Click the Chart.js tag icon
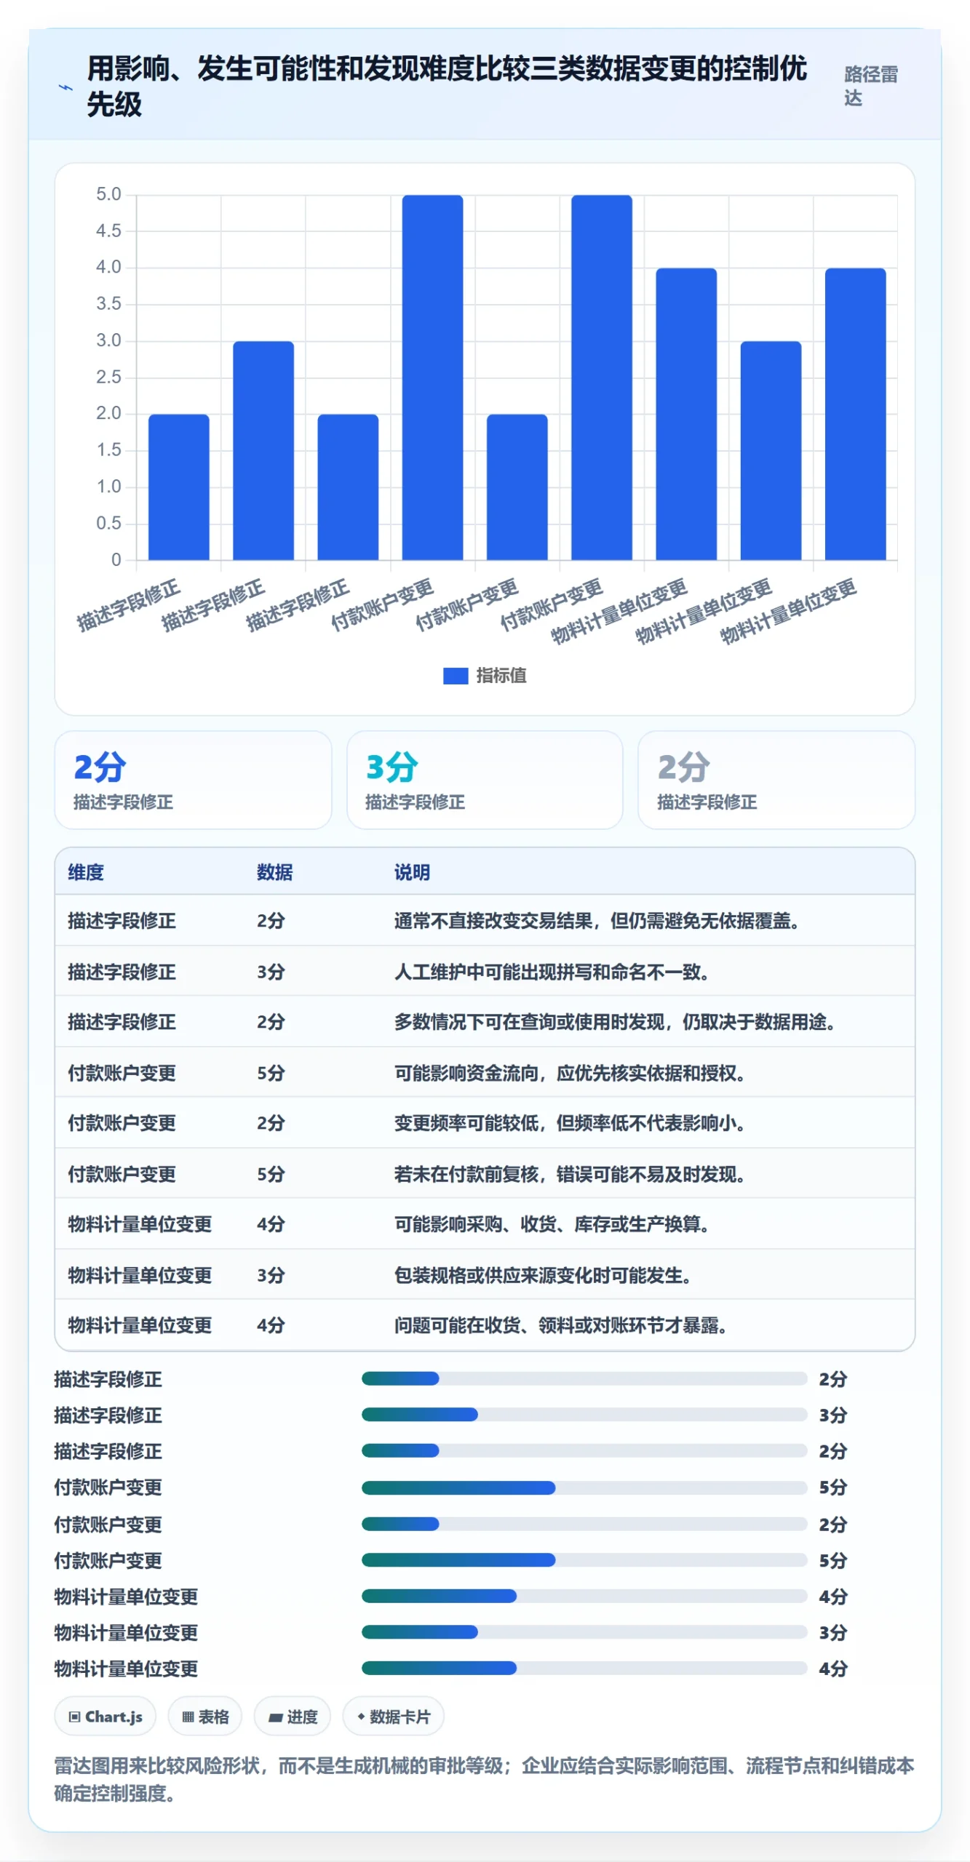Screen dimensions: 970x1862 click(x=74, y=1717)
